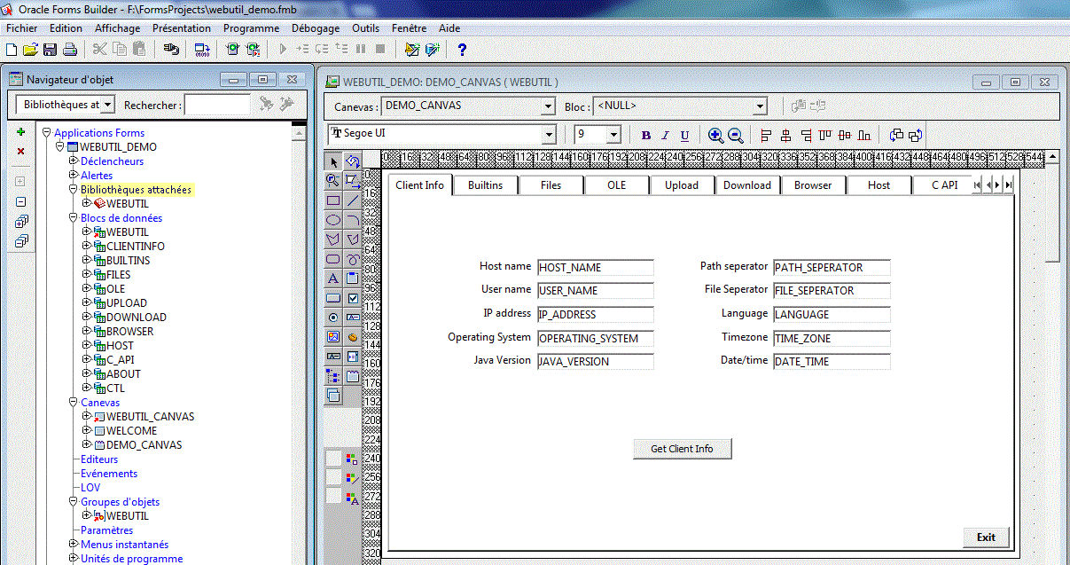The width and height of the screenshot is (1070, 565).
Task: Open online help via the question mark icon
Action: (x=461, y=50)
